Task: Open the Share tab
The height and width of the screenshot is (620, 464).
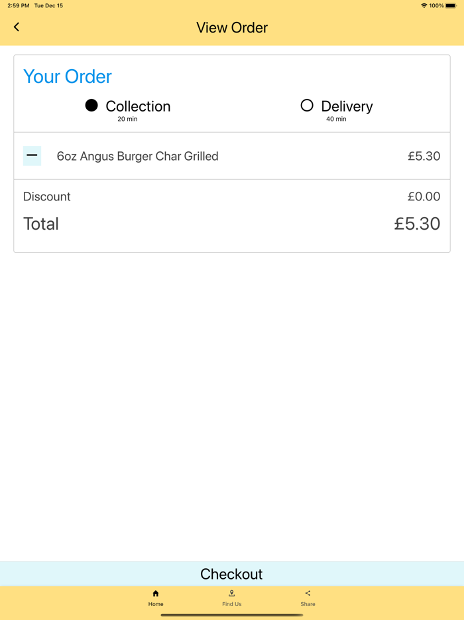Action: [308, 597]
